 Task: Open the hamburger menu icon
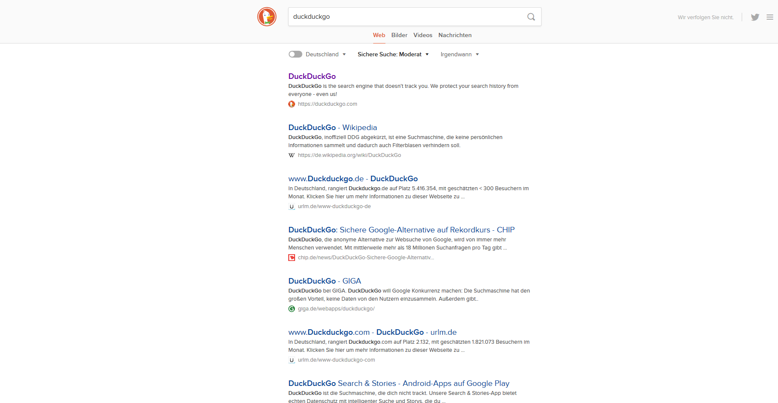(771, 17)
